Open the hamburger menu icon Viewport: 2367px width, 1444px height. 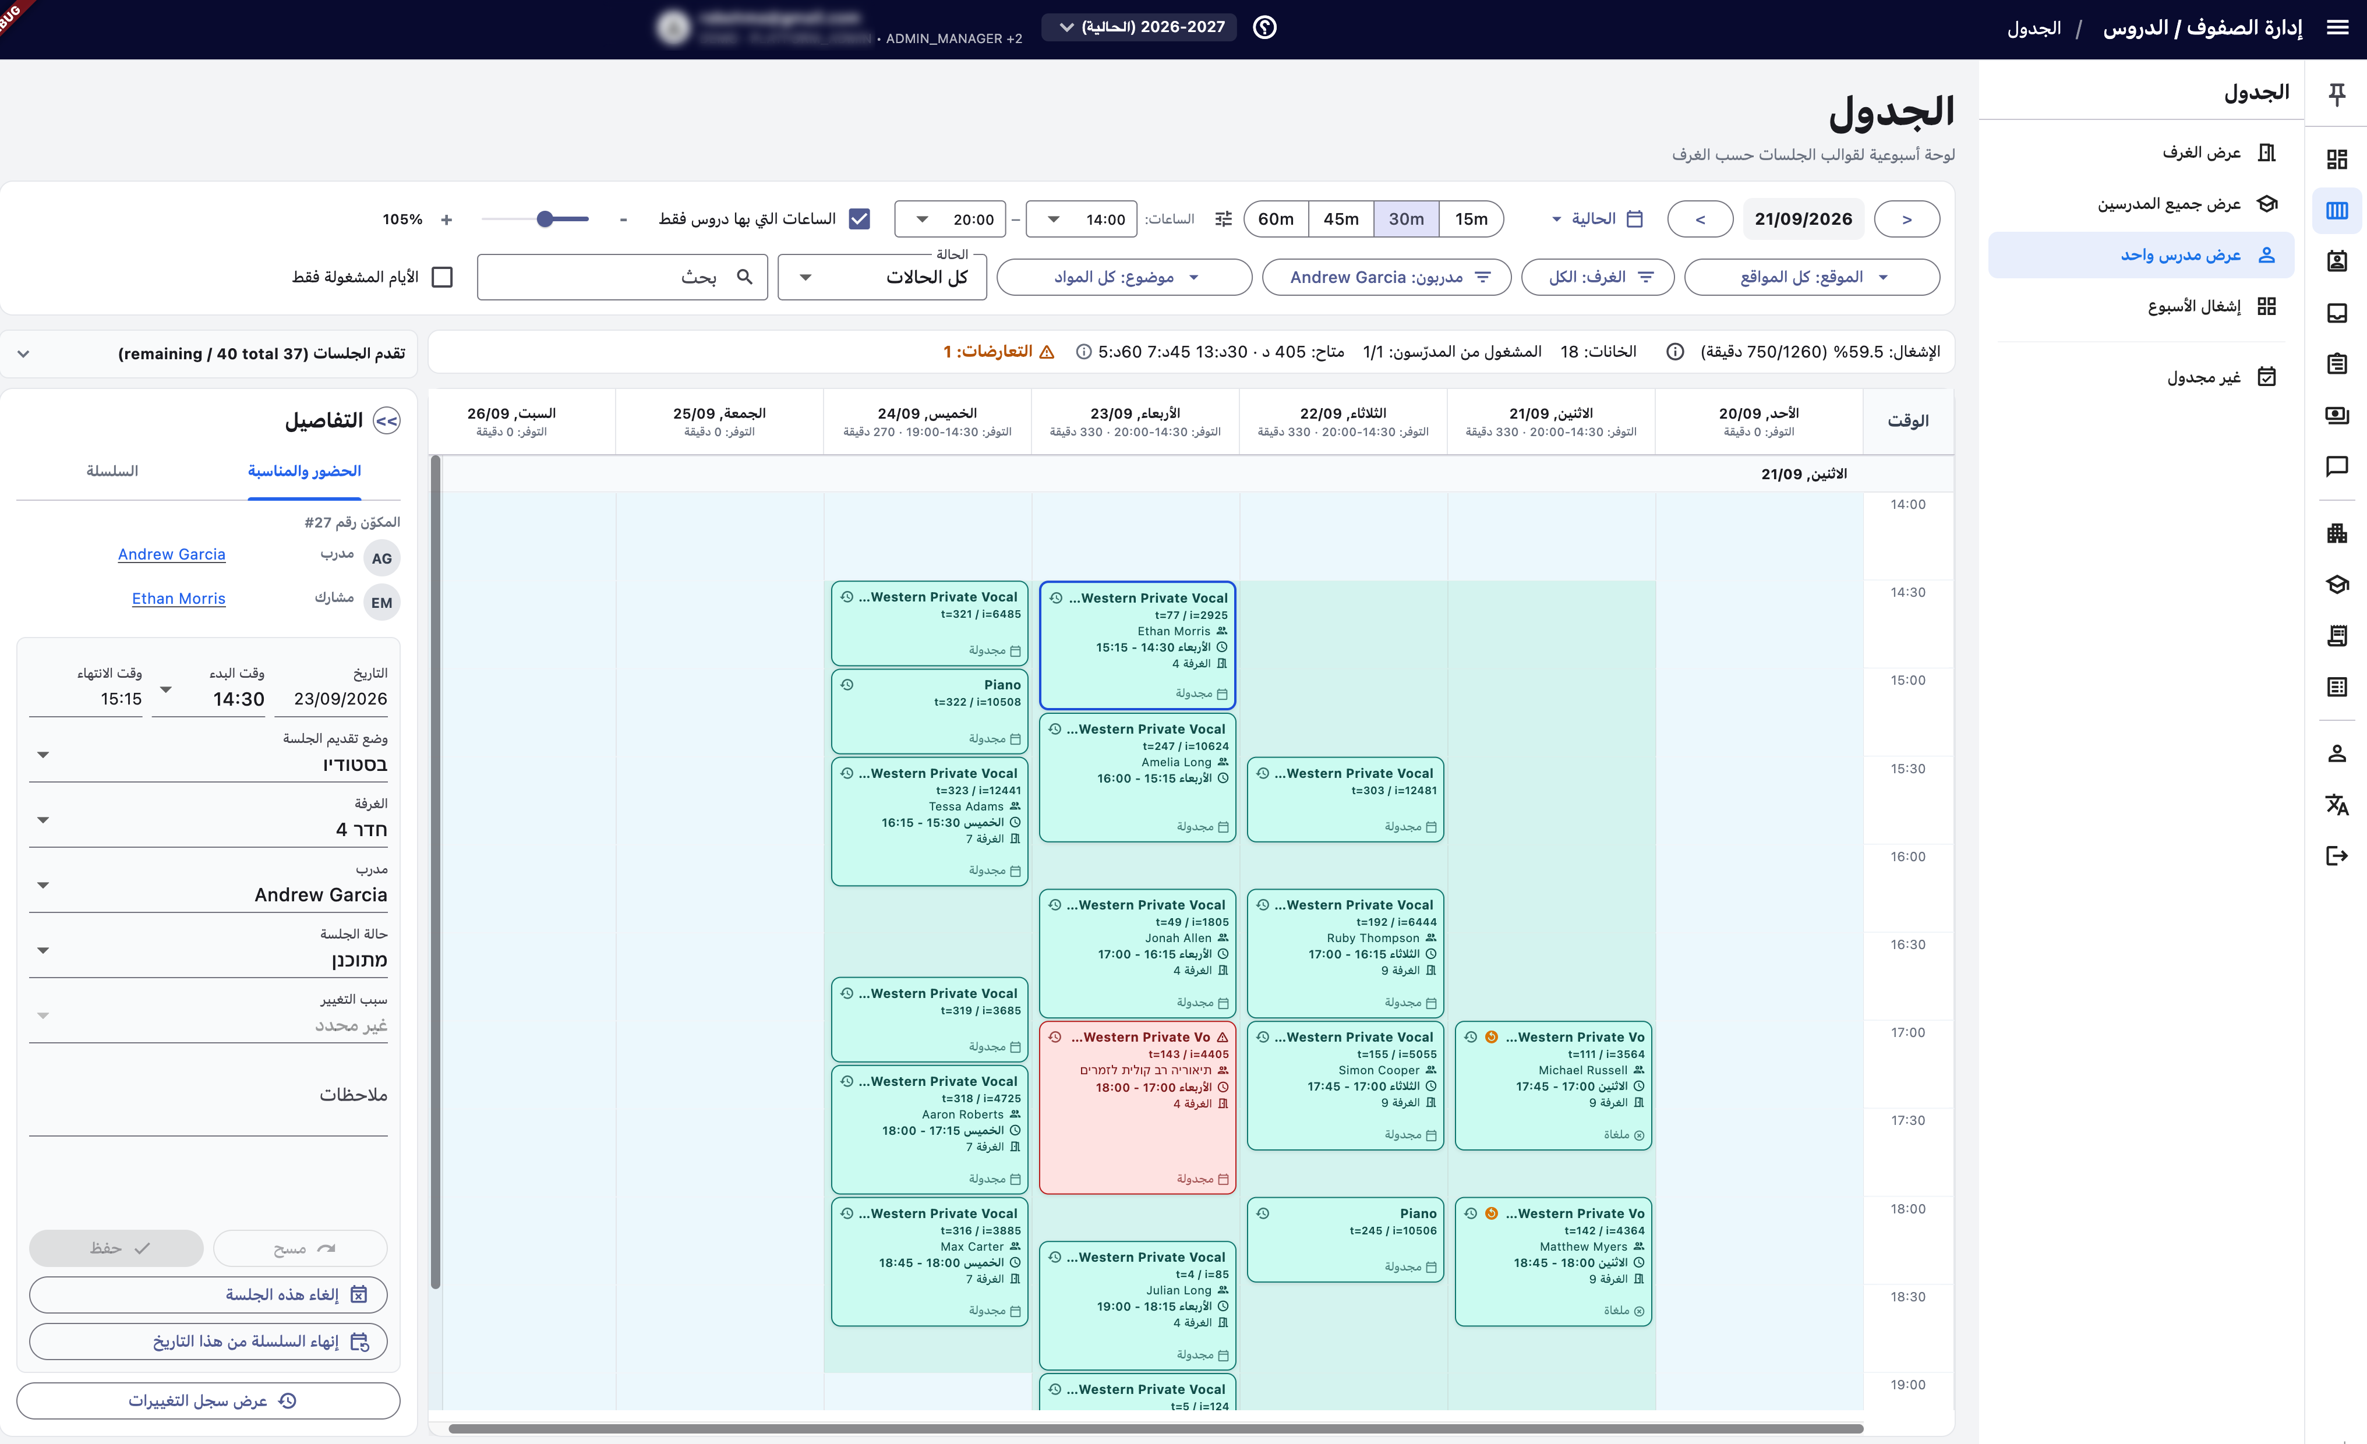(2337, 28)
